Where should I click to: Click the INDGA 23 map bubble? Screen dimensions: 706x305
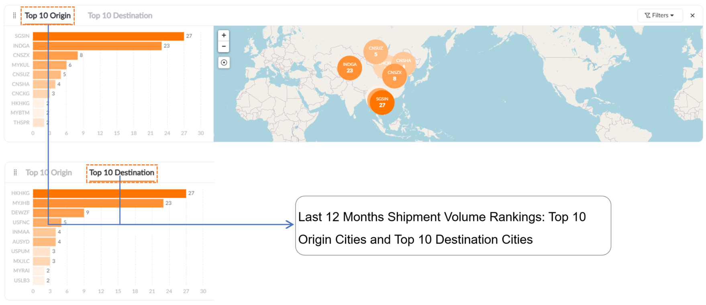click(349, 68)
